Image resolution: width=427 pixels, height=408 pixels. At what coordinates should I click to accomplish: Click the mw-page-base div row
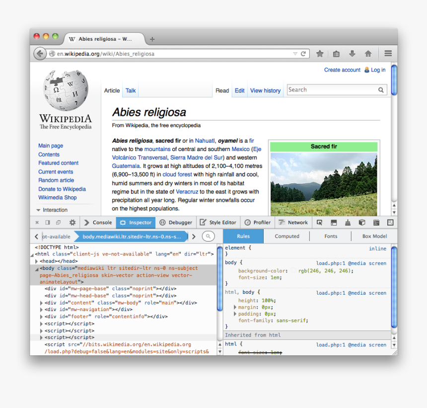[110, 289]
